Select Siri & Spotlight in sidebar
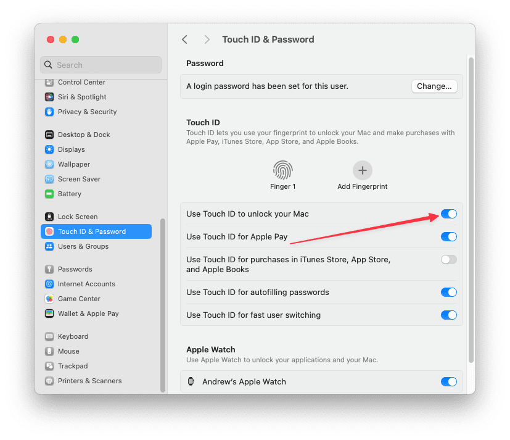Screen dimensions: 510x440 coord(96,97)
